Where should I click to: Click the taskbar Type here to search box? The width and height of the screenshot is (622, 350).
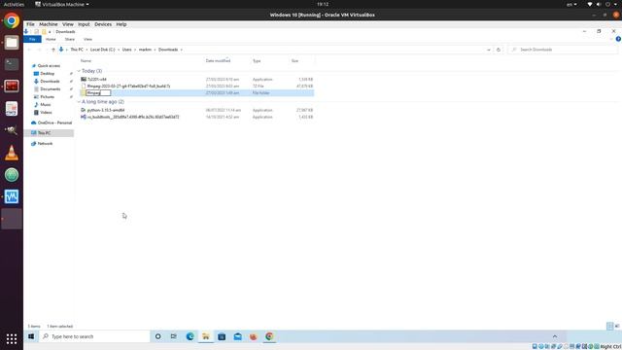pos(94,336)
